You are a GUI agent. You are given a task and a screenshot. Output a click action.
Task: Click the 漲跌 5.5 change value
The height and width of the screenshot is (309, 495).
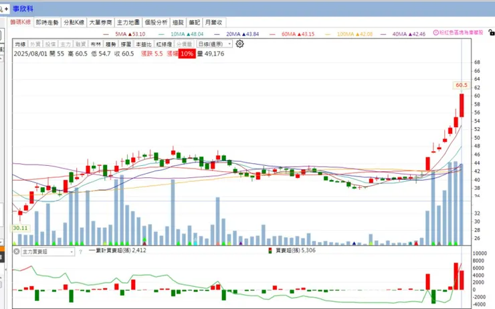point(152,54)
